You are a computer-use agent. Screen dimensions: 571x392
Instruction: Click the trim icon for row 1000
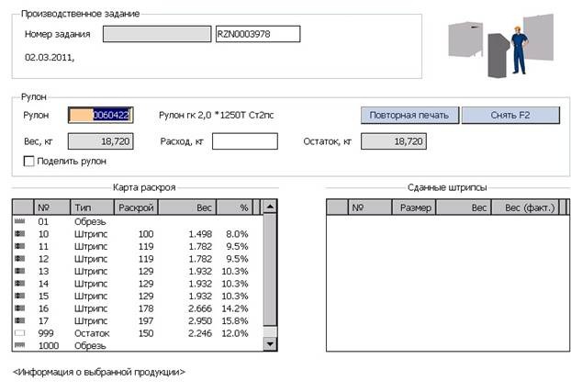(x=20, y=345)
